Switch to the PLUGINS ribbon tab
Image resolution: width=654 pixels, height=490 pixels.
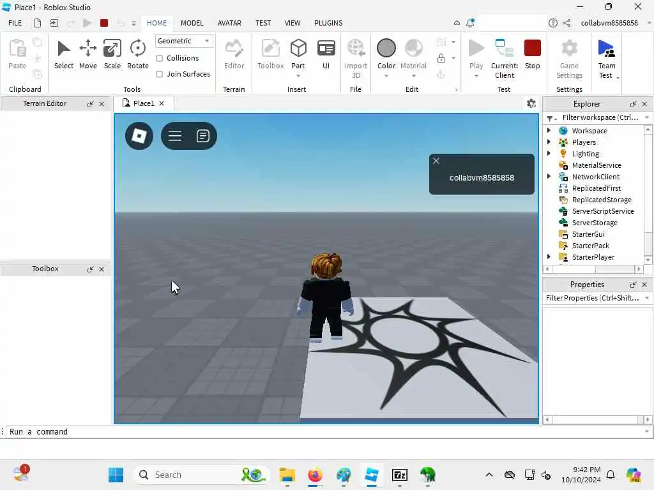point(328,23)
